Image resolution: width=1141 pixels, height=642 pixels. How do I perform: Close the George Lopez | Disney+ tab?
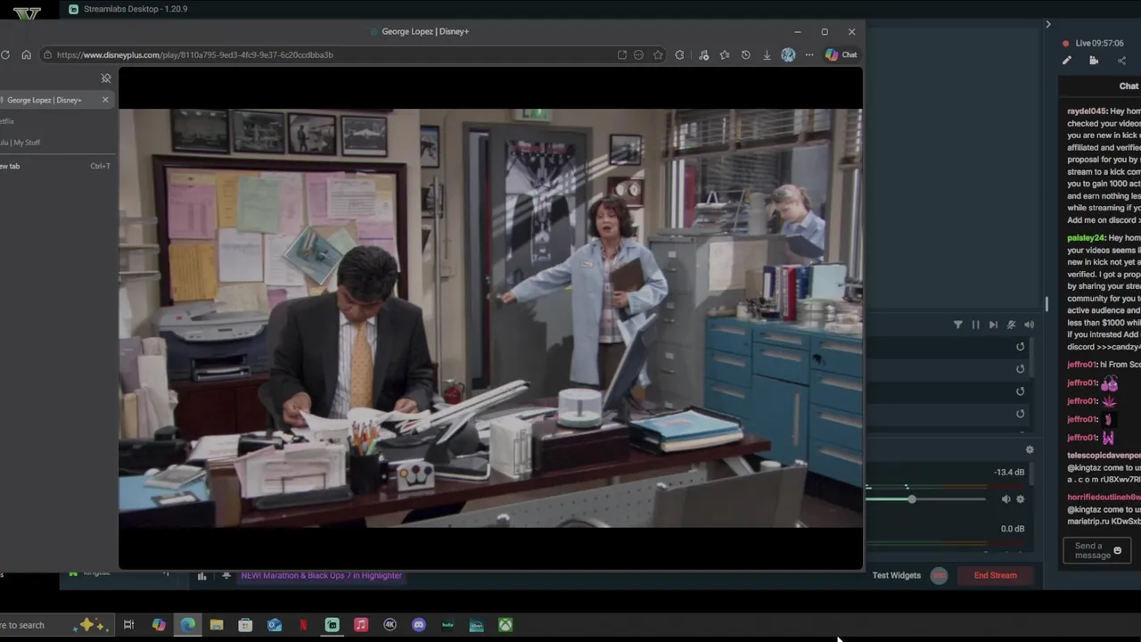105,100
